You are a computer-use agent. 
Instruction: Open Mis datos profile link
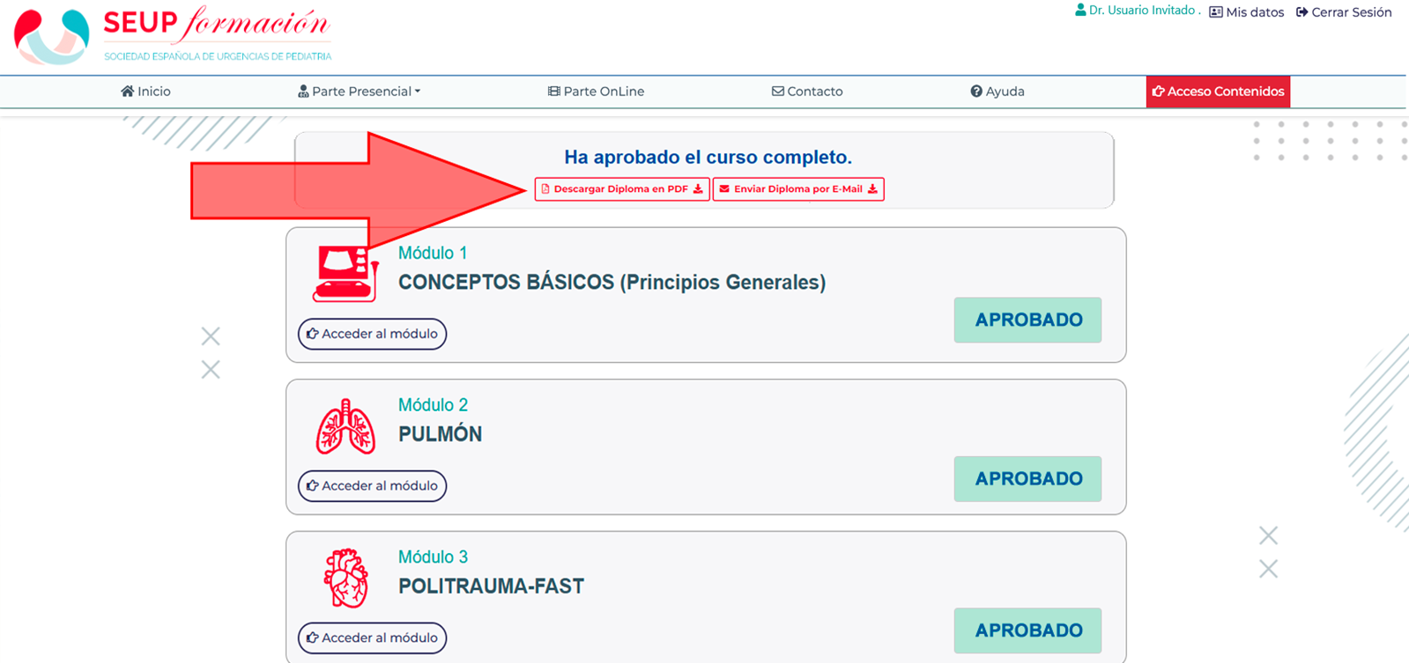click(x=1247, y=12)
